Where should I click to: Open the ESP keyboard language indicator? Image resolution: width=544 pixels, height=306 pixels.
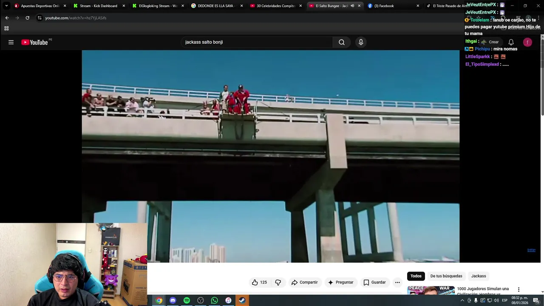[x=505, y=300]
